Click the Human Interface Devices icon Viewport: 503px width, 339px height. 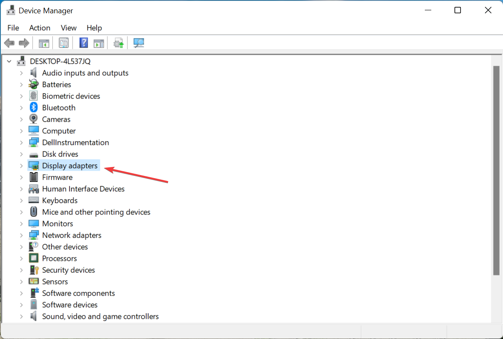(x=34, y=189)
